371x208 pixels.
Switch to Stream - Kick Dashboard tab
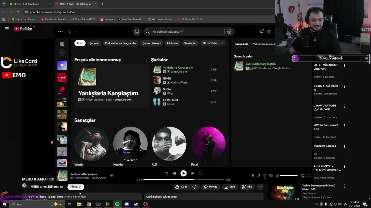[x=29, y=4]
